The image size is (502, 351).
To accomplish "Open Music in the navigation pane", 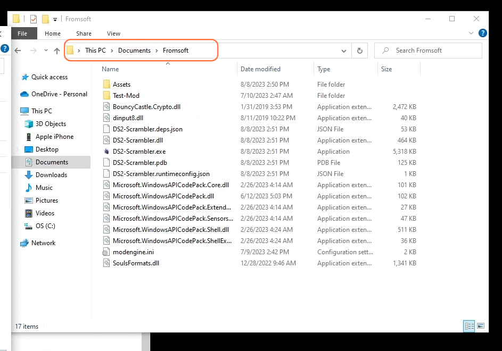I will 44,188.
